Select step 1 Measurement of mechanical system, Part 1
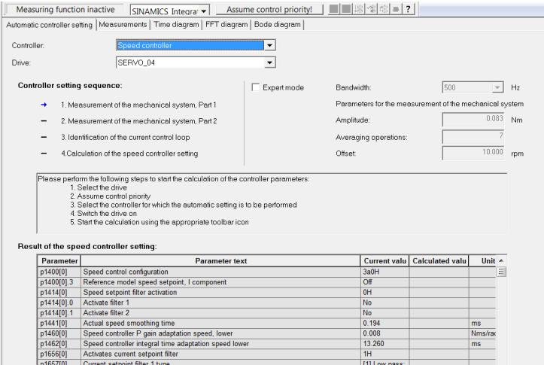 click(x=138, y=105)
